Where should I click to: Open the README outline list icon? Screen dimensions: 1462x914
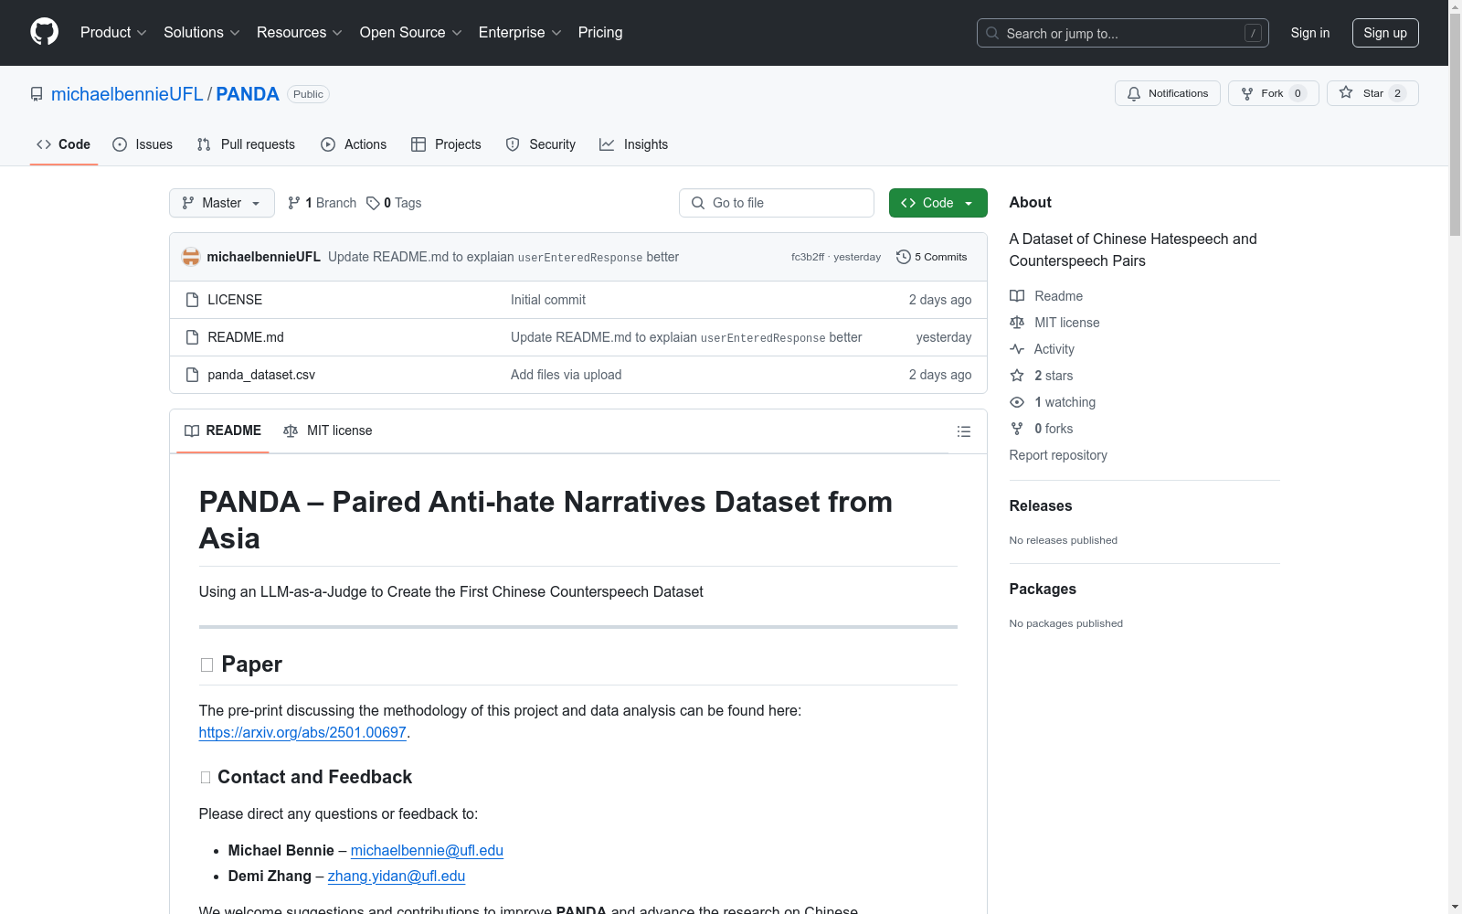[x=963, y=431]
